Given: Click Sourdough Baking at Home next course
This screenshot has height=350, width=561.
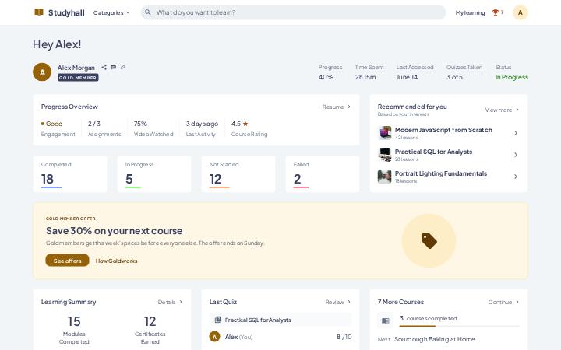Looking at the screenshot, I should 434,339.
